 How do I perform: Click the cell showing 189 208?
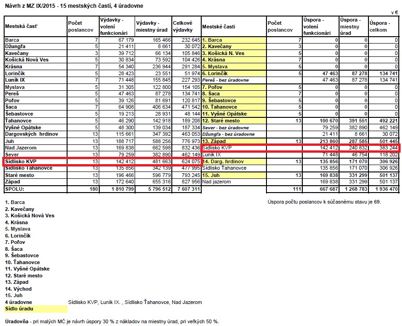click(x=191, y=121)
